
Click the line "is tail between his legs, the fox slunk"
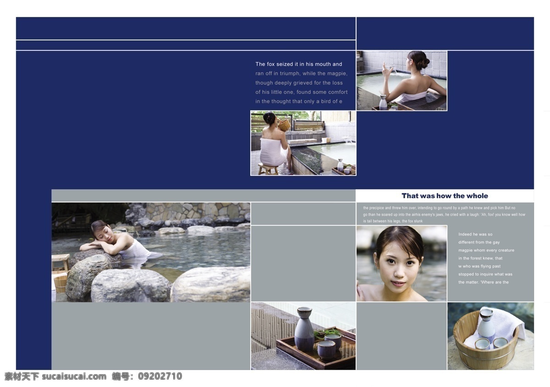(393, 221)
